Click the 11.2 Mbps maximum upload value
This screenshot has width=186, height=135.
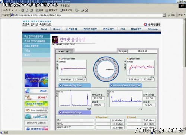click(x=149, y=124)
